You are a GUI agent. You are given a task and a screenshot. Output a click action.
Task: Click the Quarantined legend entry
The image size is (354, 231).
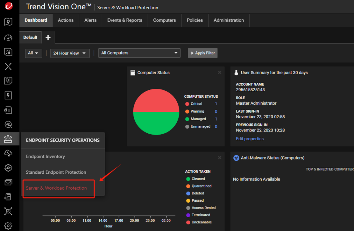(x=199, y=186)
